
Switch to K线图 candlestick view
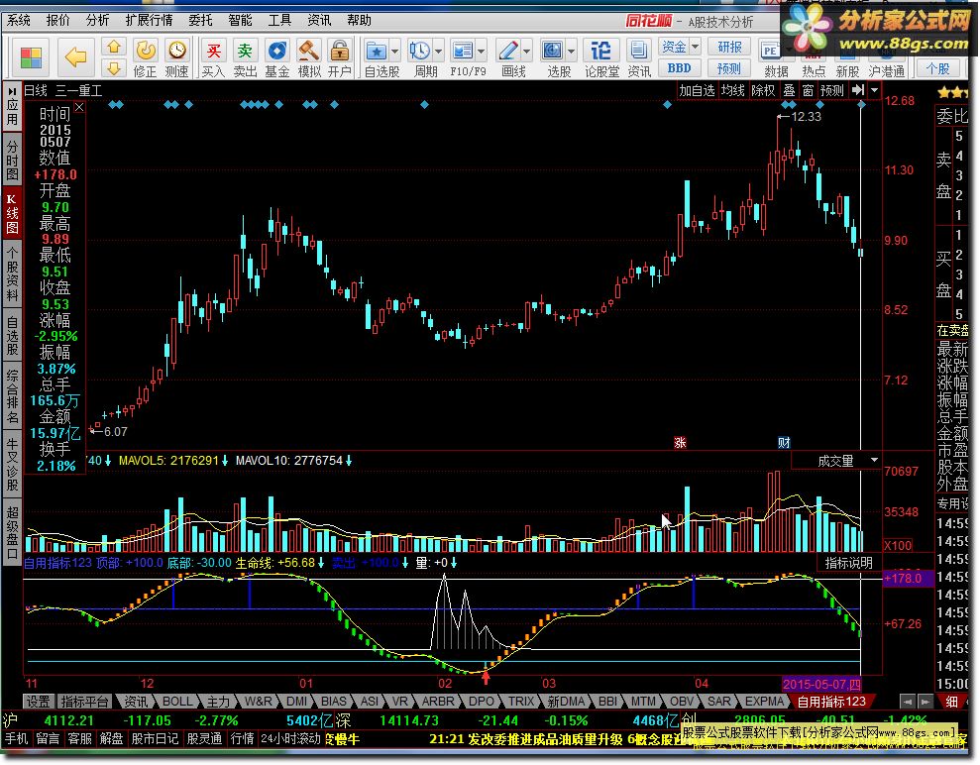[x=12, y=214]
